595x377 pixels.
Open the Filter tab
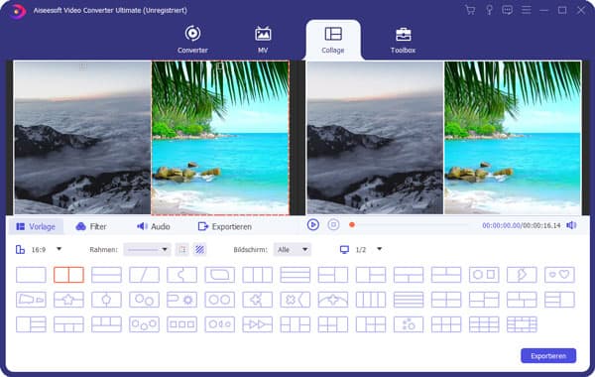(91, 226)
